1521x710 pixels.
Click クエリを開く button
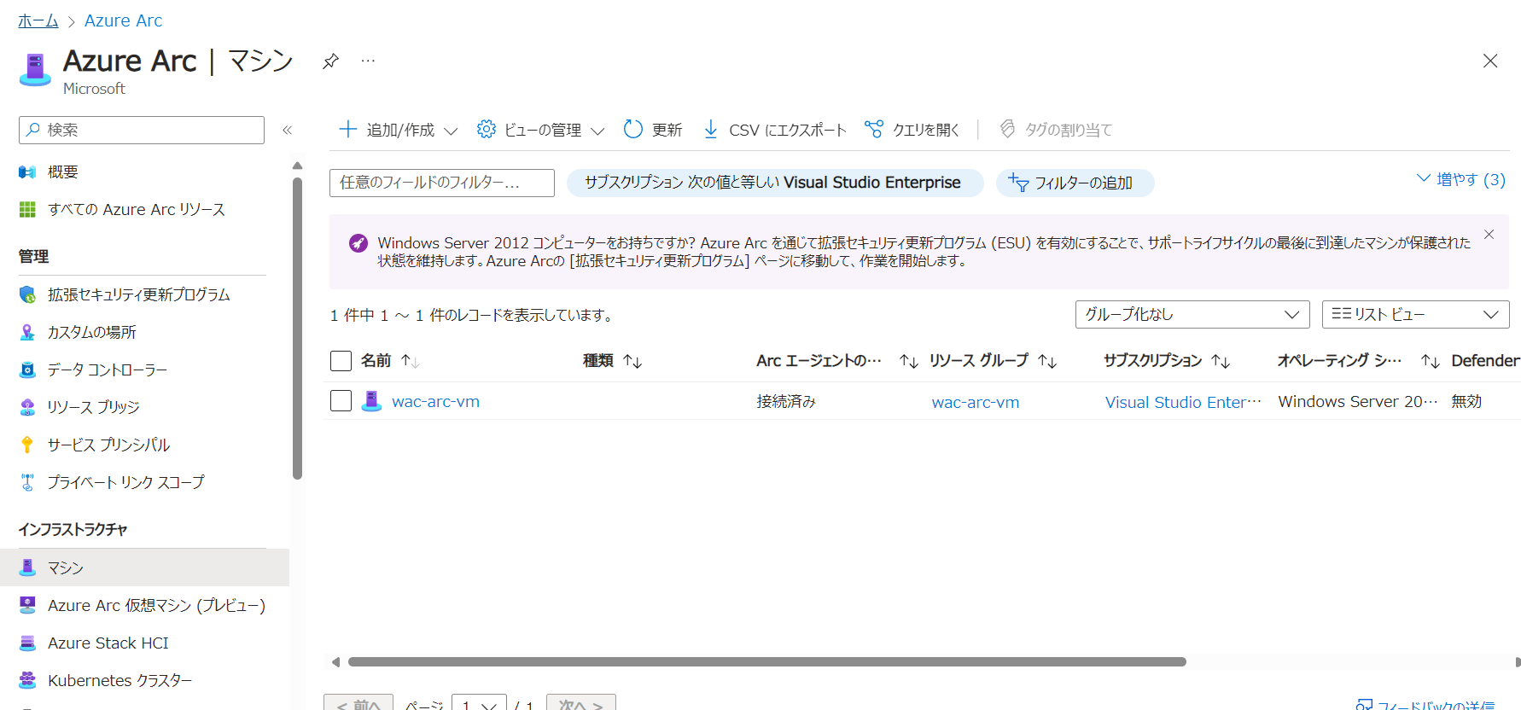click(x=912, y=130)
